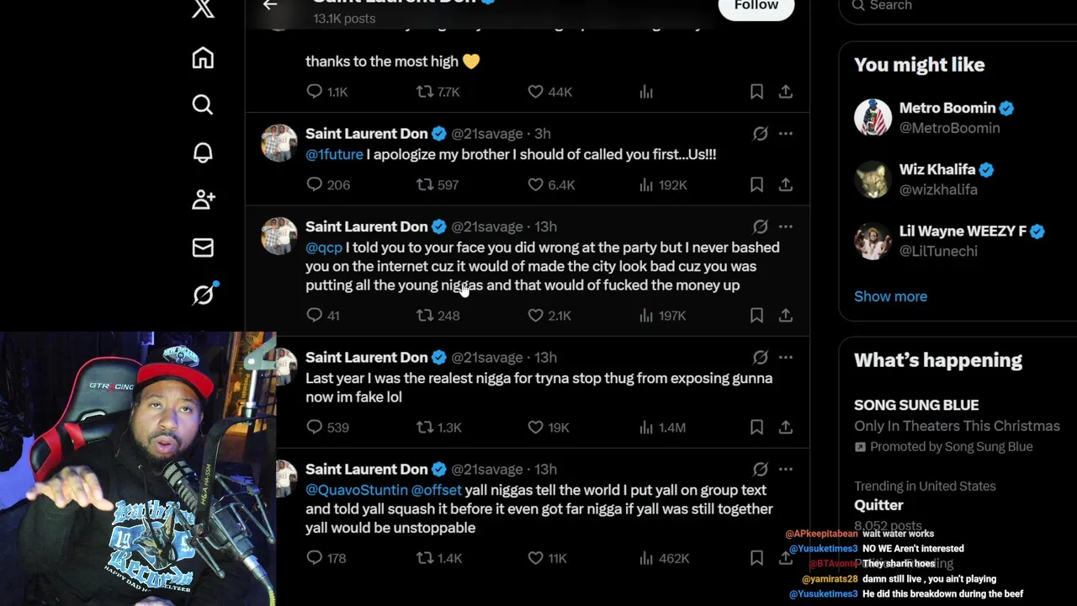Open the @1future mention link

(x=334, y=155)
